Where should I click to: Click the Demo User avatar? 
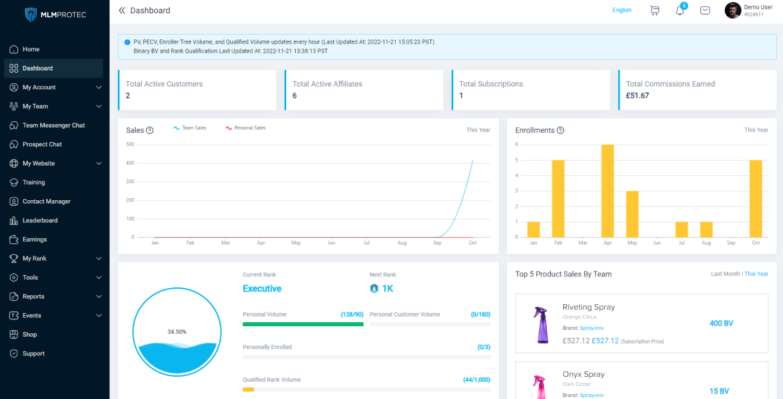pos(732,10)
